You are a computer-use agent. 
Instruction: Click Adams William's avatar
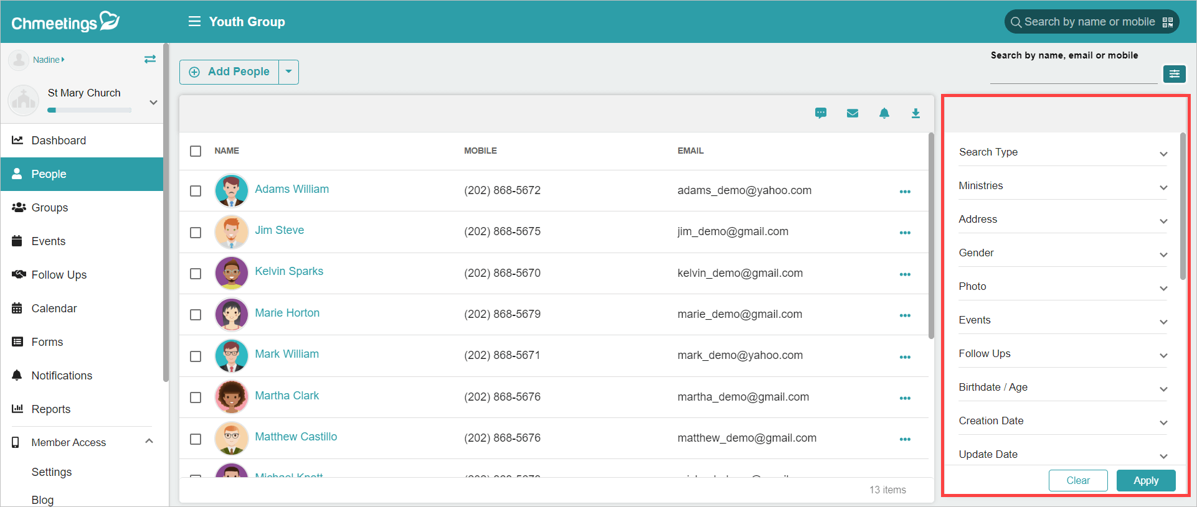point(232,190)
